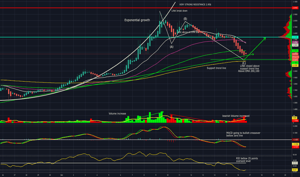Select the "Above EMA 200,100" text line

(248, 71)
